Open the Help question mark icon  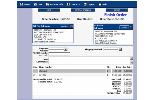[x=100, y=4]
